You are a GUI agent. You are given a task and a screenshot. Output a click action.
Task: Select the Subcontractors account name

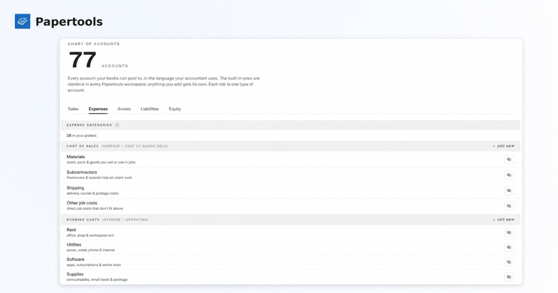point(82,172)
